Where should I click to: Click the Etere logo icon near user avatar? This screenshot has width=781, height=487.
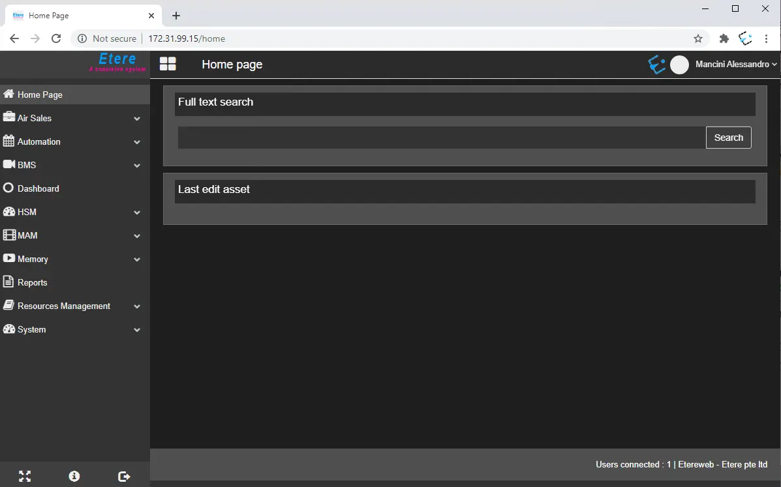(656, 64)
